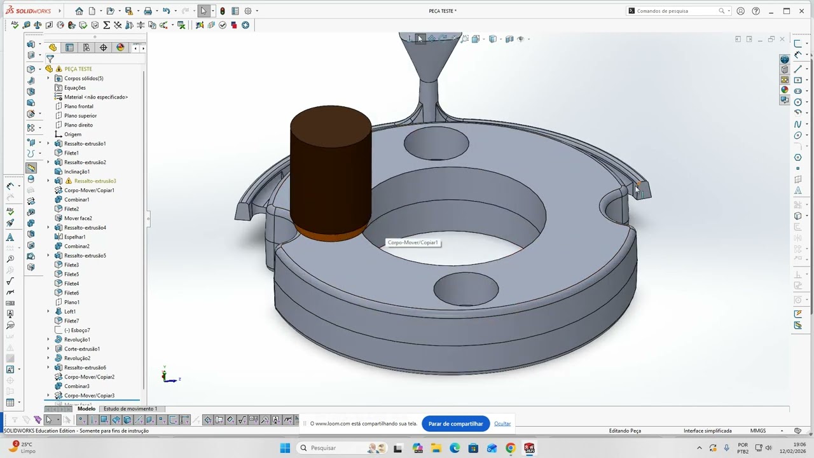Viewport: 814px width, 458px height.
Task: Click the Mass properties scale icon
Action: (x=38, y=25)
